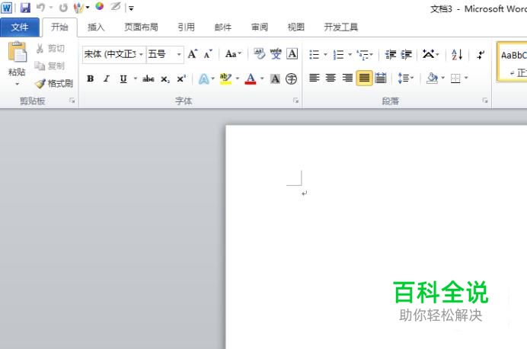Click the enclosed character (字) icon
The height and width of the screenshot is (349, 527).
click(x=291, y=78)
